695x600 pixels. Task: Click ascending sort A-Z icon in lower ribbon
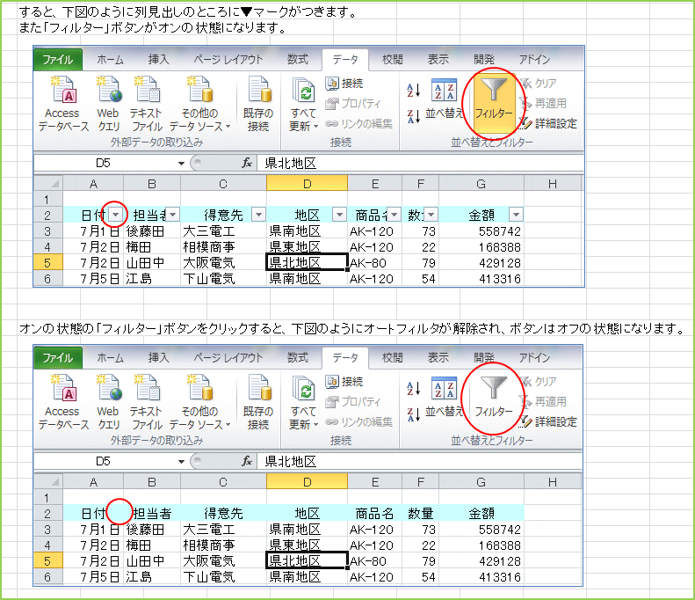point(413,388)
